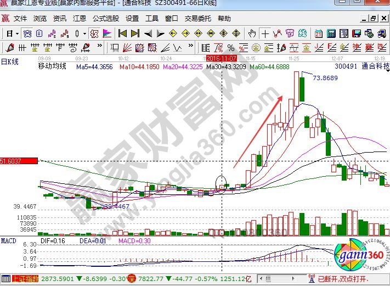
Task: Toggle the hand pan tool
Action: click(252, 33)
